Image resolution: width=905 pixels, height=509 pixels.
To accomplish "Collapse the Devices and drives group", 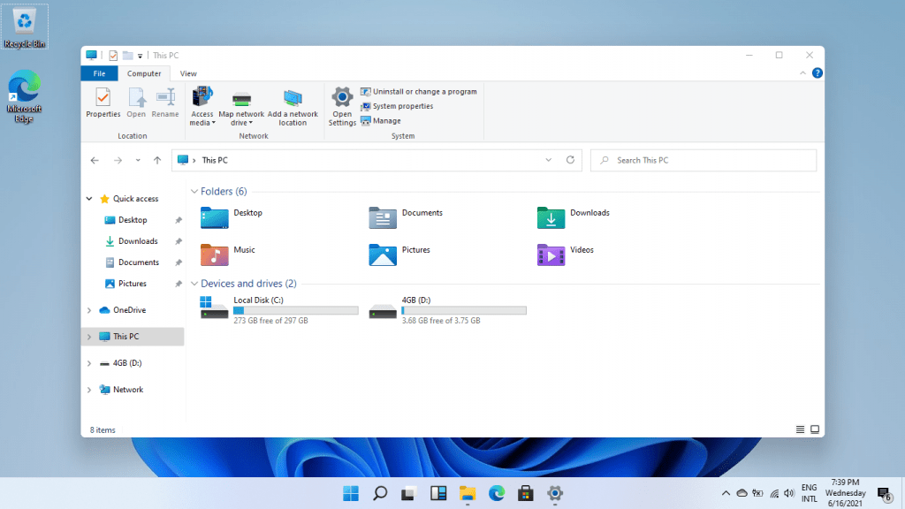I will pos(194,284).
